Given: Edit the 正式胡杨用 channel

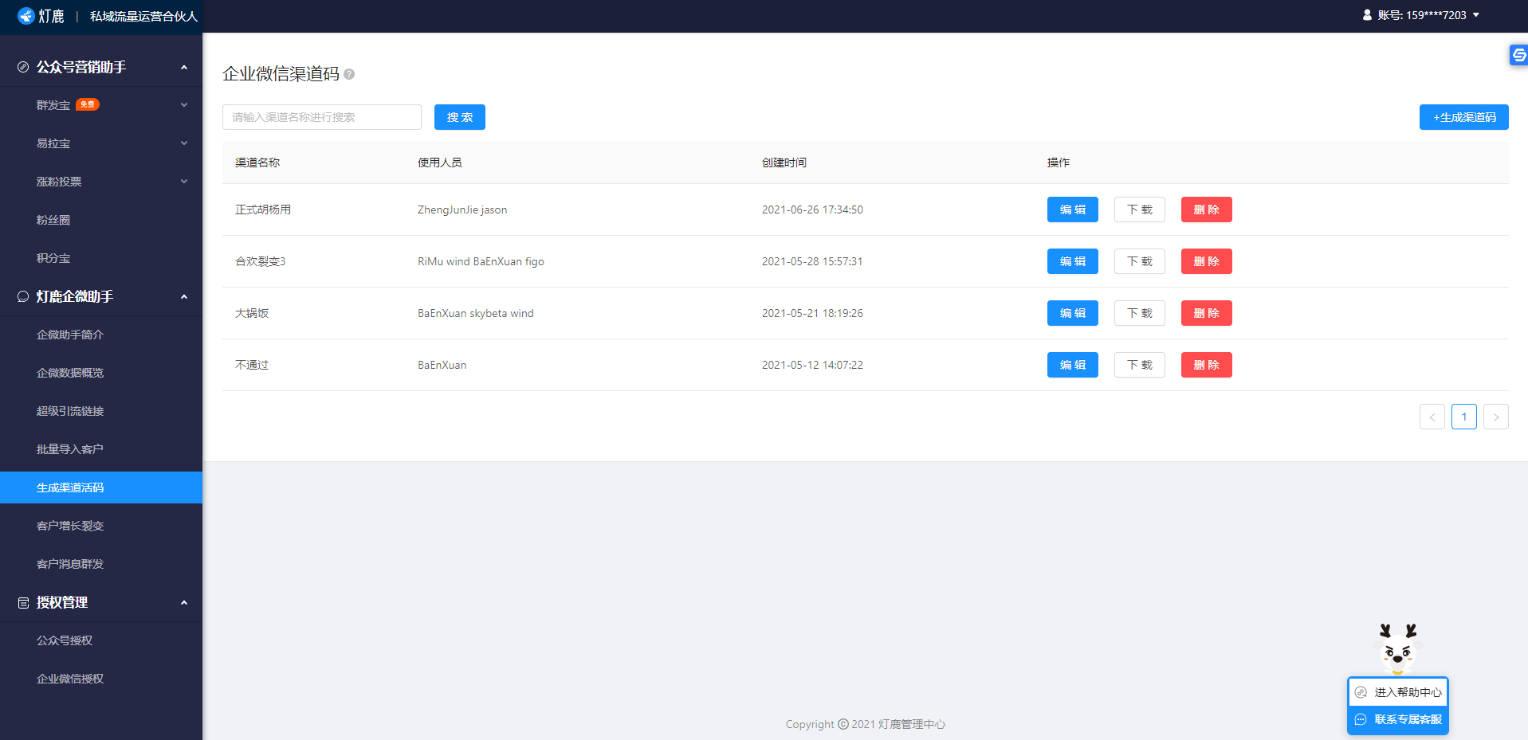Looking at the screenshot, I should click(x=1073, y=209).
